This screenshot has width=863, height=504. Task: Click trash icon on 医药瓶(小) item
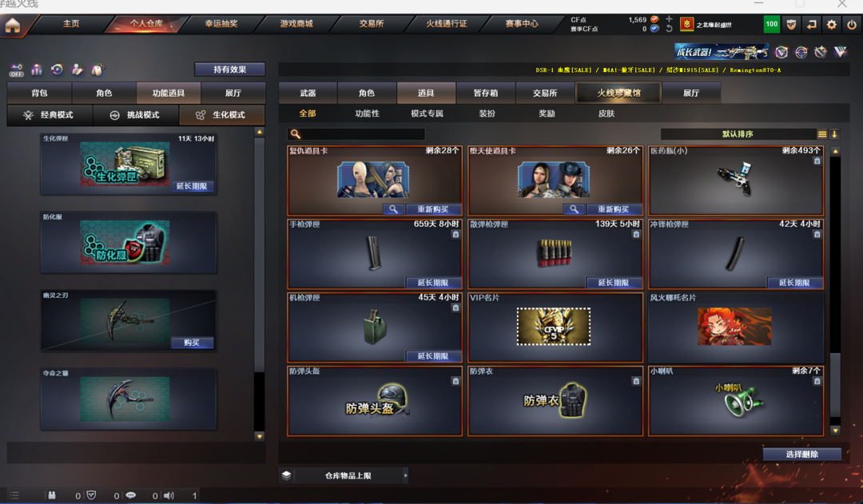(817, 161)
